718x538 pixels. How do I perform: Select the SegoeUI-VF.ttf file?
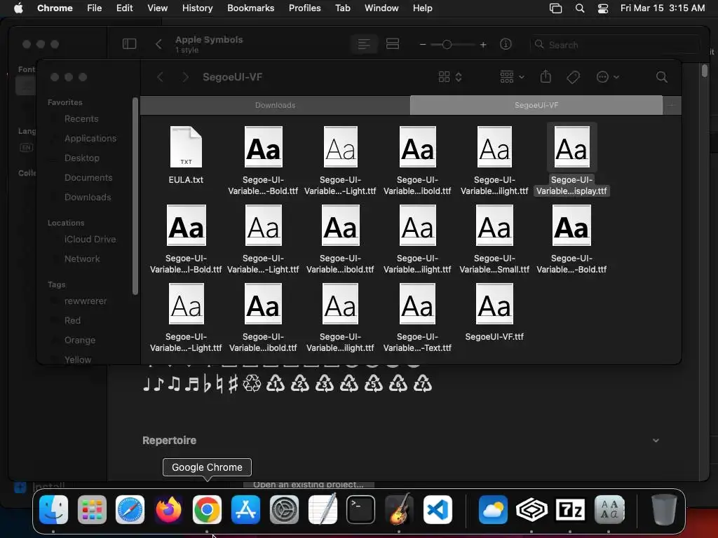tap(494, 312)
